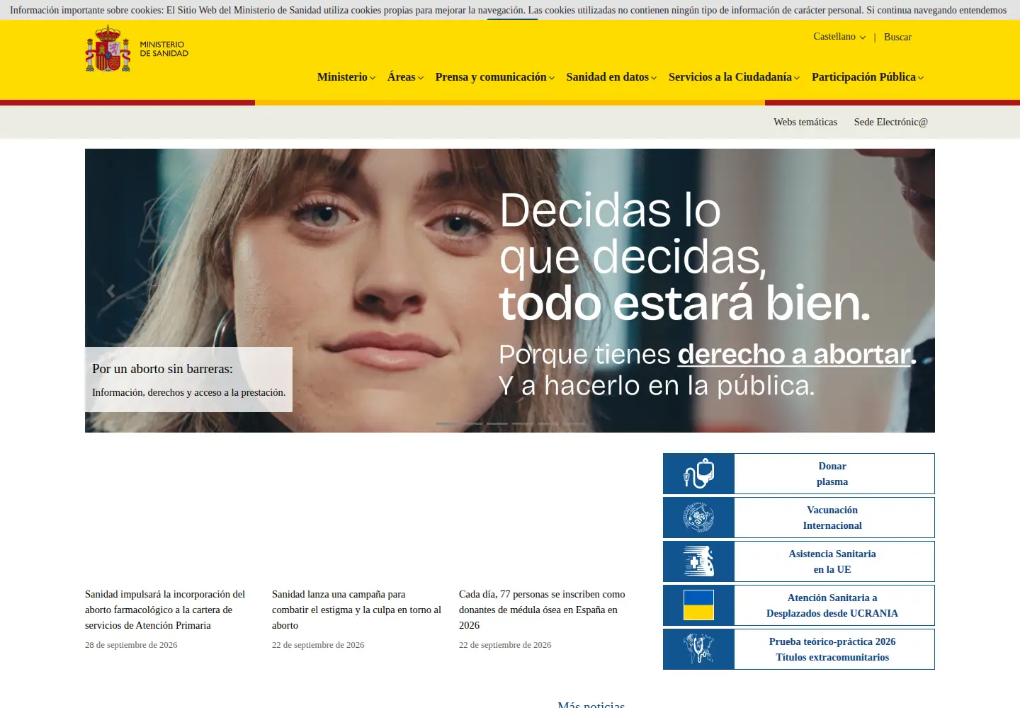
Task: Read news on aborto farmacológico en Atención Primaria
Action: pyautogui.click(x=165, y=610)
